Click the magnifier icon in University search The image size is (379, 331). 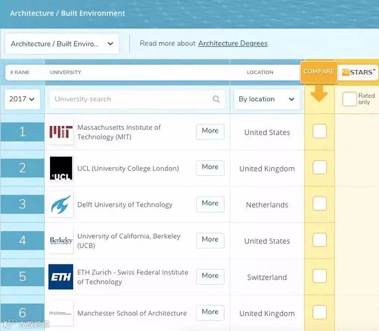point(216,99)
